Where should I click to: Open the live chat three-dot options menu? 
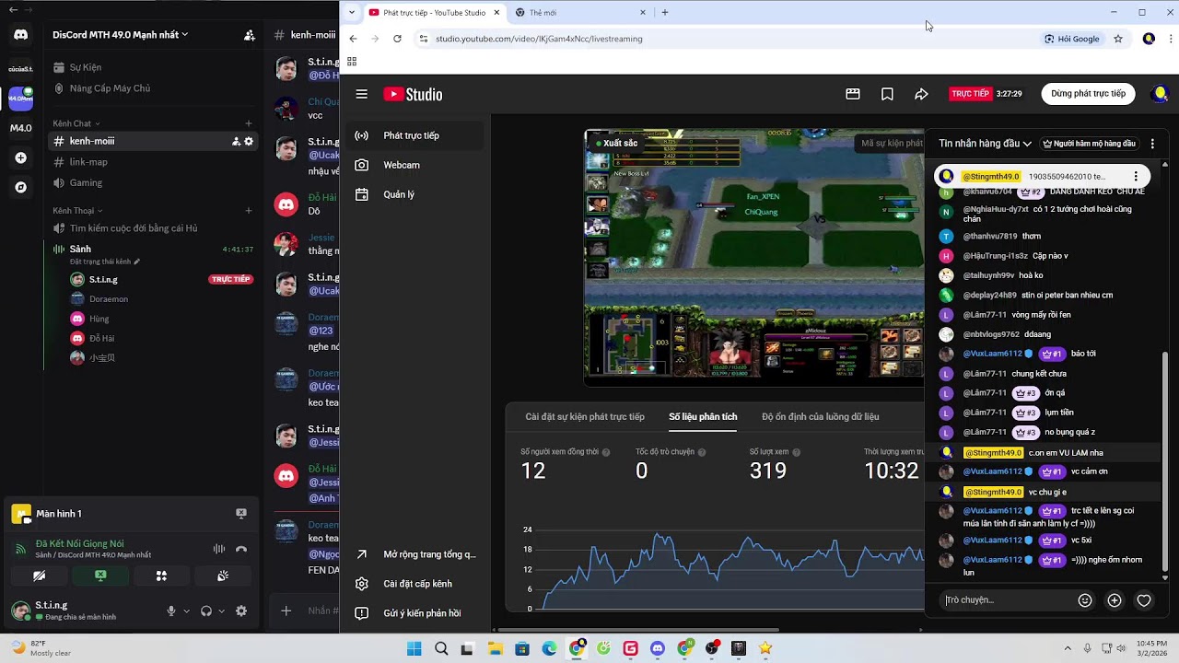(1152, 144)
